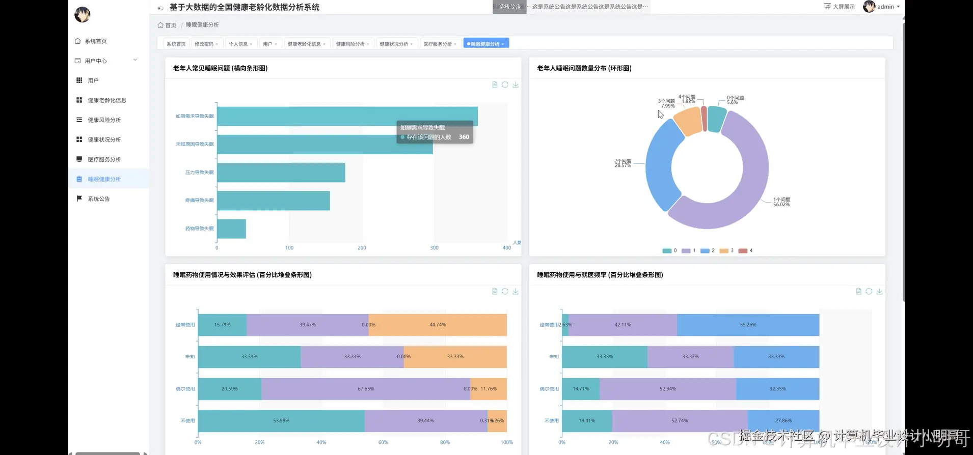This screenshot has height=455, width=973.
Task: Click the 疼痛导致失眠 bar
Action: click(x=274, y=201)
